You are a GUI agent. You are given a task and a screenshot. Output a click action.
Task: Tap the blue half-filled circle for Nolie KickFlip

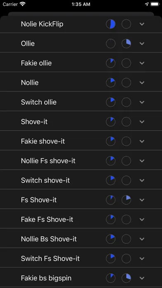coord(111,24)
